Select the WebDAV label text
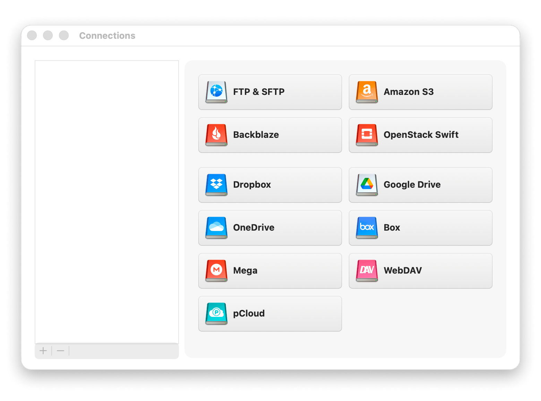The image size is (541, 401). 403,270
